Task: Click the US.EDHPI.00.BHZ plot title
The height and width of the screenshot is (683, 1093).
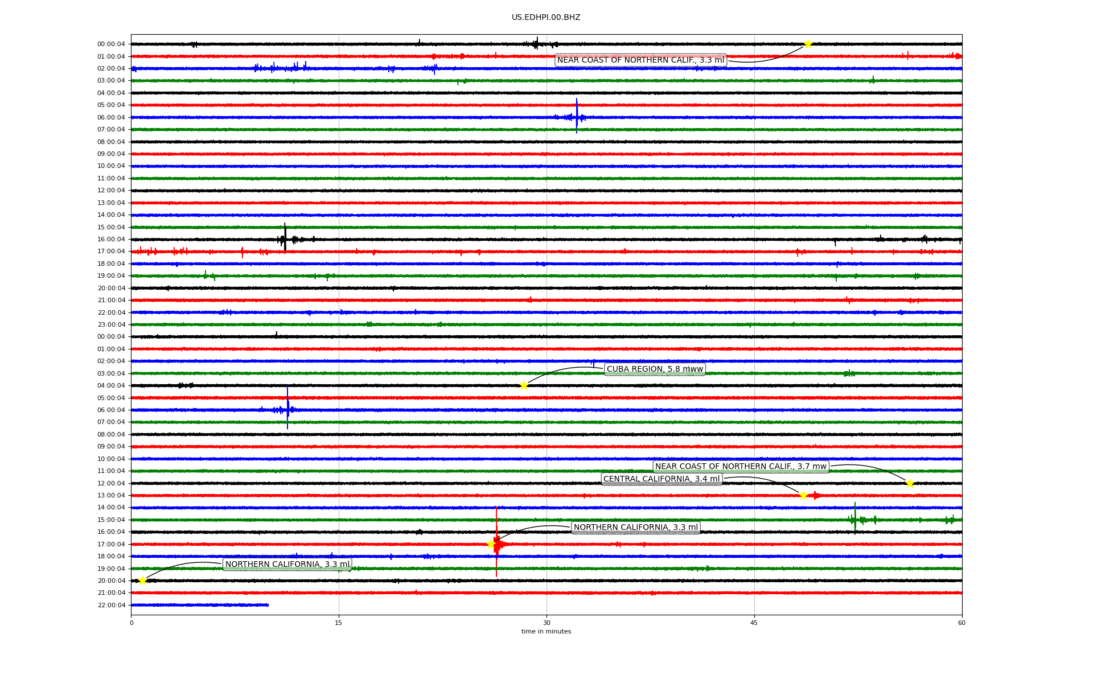Action: [x=545, y=17]
